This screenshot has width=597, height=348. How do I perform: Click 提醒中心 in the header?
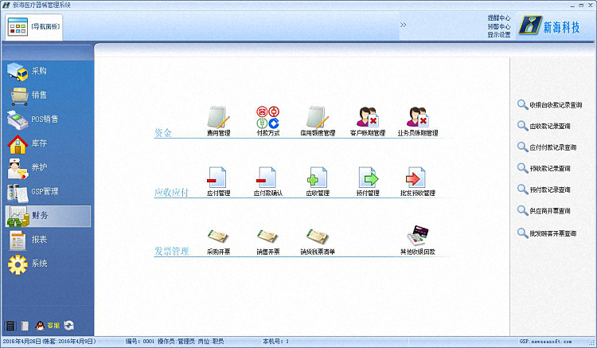click(499, 17)
